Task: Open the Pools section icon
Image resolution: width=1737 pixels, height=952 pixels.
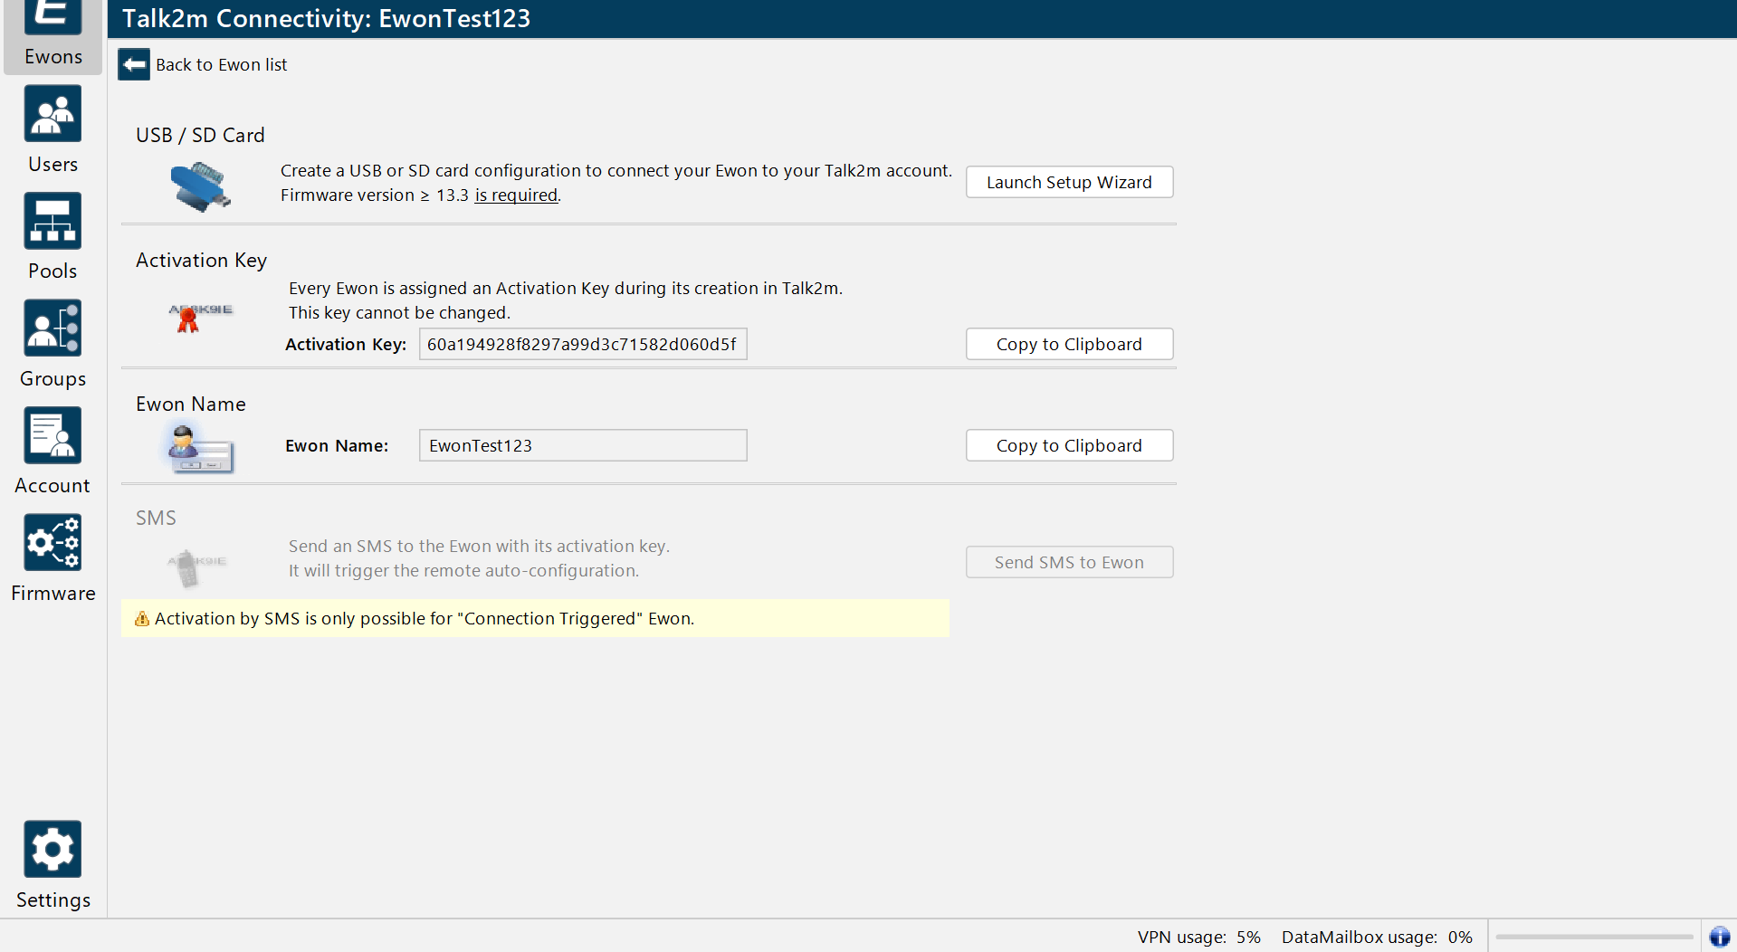Action: click(x=52, y=221)
